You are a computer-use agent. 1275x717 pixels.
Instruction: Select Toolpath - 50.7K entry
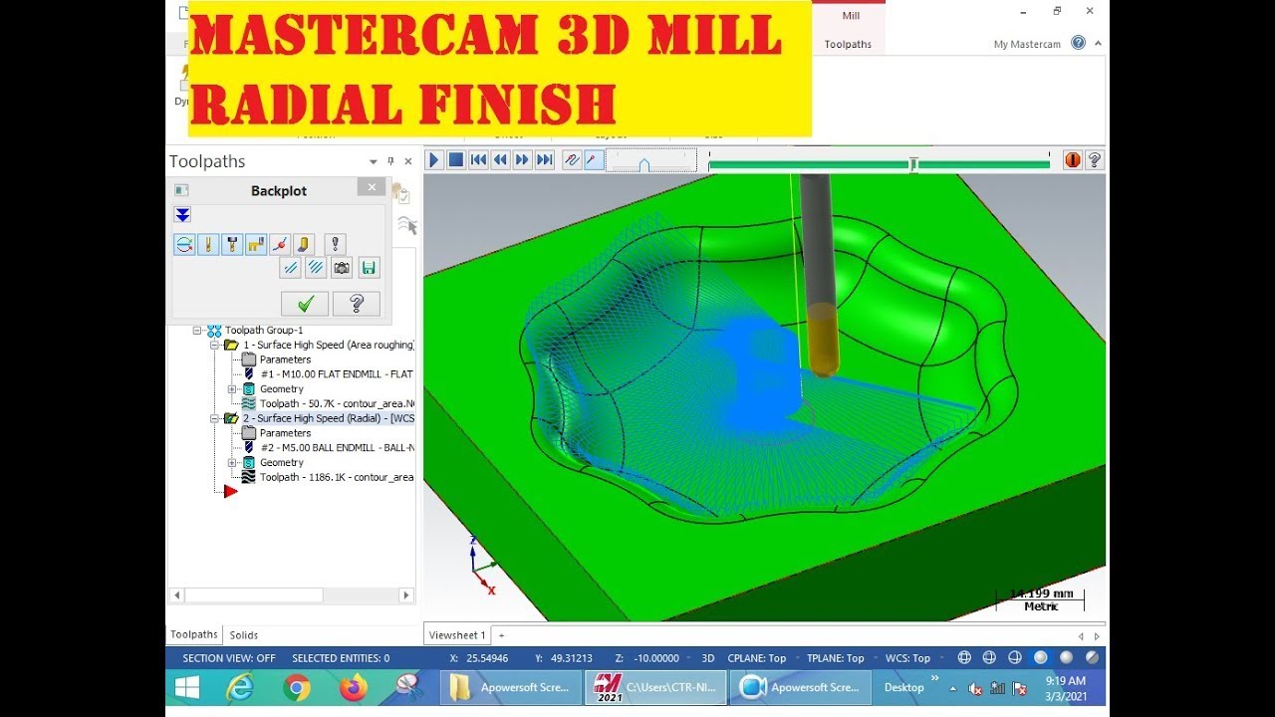point(337,404)
